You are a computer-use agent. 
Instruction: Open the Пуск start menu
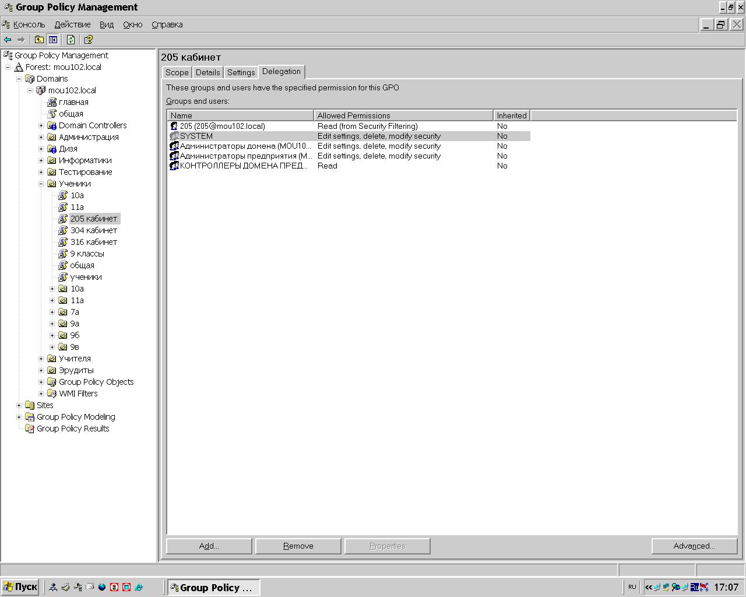tap(20, 587)
